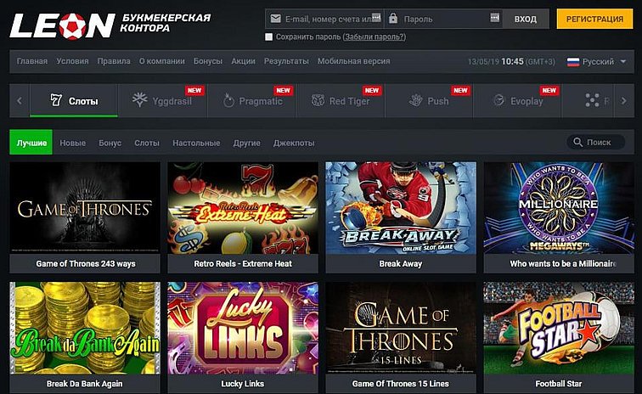Click the padlock icon in password field

click(393, 18)
